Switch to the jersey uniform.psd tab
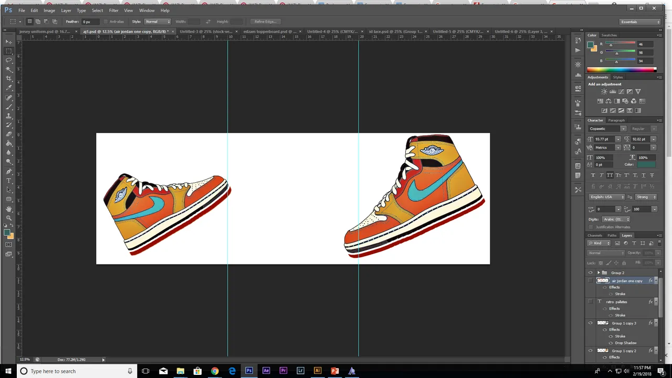The width and height of the screenshot is (672, 378). (x=45, y=31)
